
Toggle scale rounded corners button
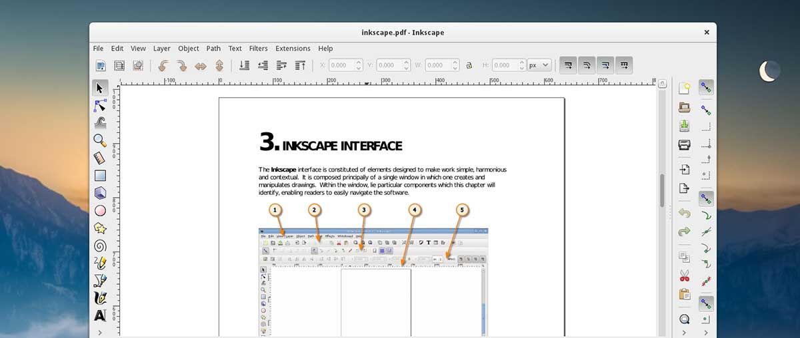click(587, 65)
